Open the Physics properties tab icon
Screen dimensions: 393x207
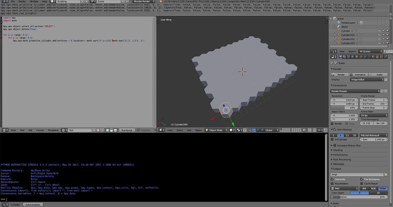click(x=386, y=57)
